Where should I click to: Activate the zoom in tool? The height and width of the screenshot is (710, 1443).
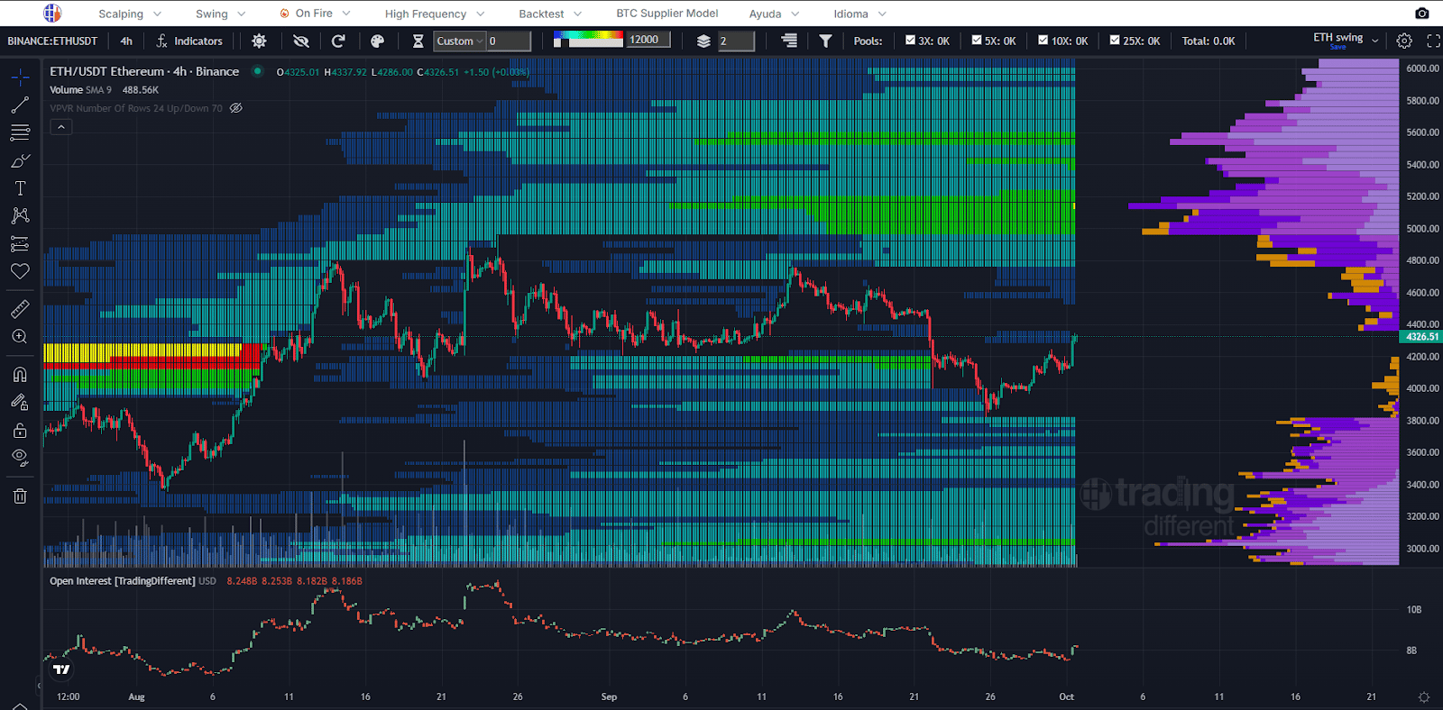click(20, 337)
